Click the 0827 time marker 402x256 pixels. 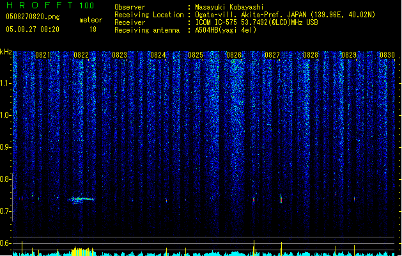point(272,55)
